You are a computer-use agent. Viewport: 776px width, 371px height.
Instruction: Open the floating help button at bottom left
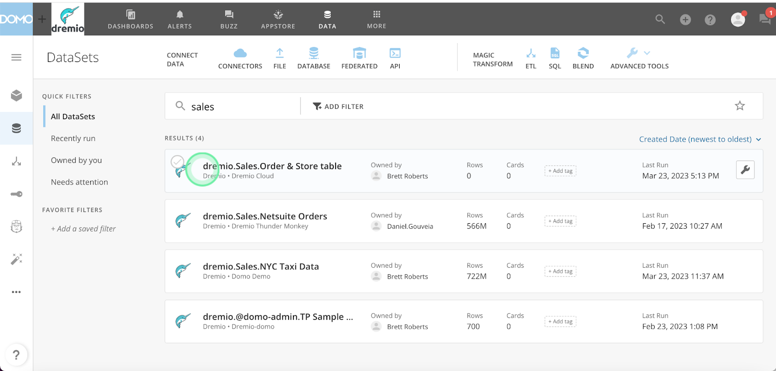click(x=16, y=355)
